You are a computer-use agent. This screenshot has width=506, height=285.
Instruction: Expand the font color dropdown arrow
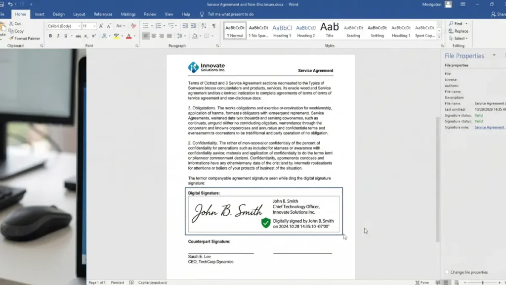pos(134,36)
